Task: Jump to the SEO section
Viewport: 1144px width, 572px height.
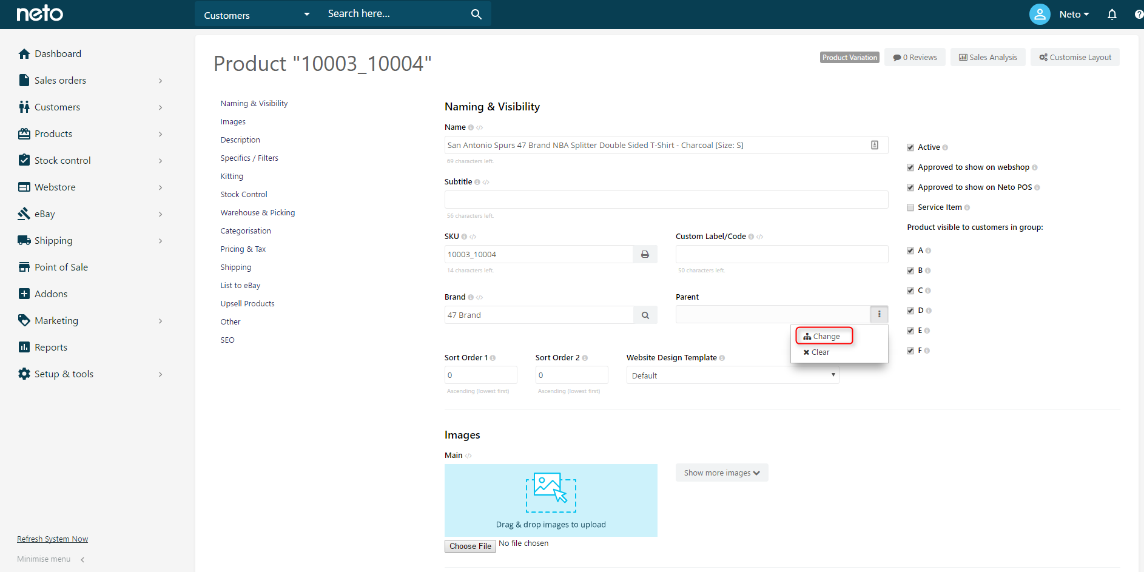Action: click(227, 340)
